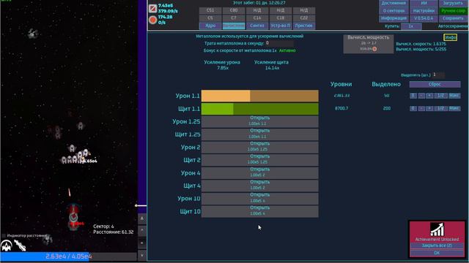Set Урон 1.1 allocation to 0

coord(413,96)
